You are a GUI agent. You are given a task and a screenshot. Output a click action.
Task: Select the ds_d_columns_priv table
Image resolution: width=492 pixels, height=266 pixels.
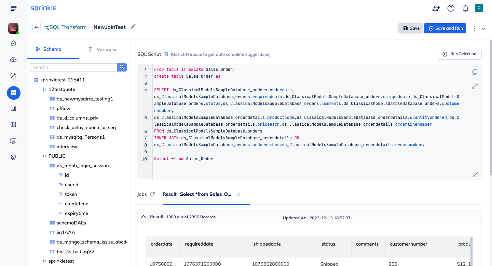(x=78, y=118)
